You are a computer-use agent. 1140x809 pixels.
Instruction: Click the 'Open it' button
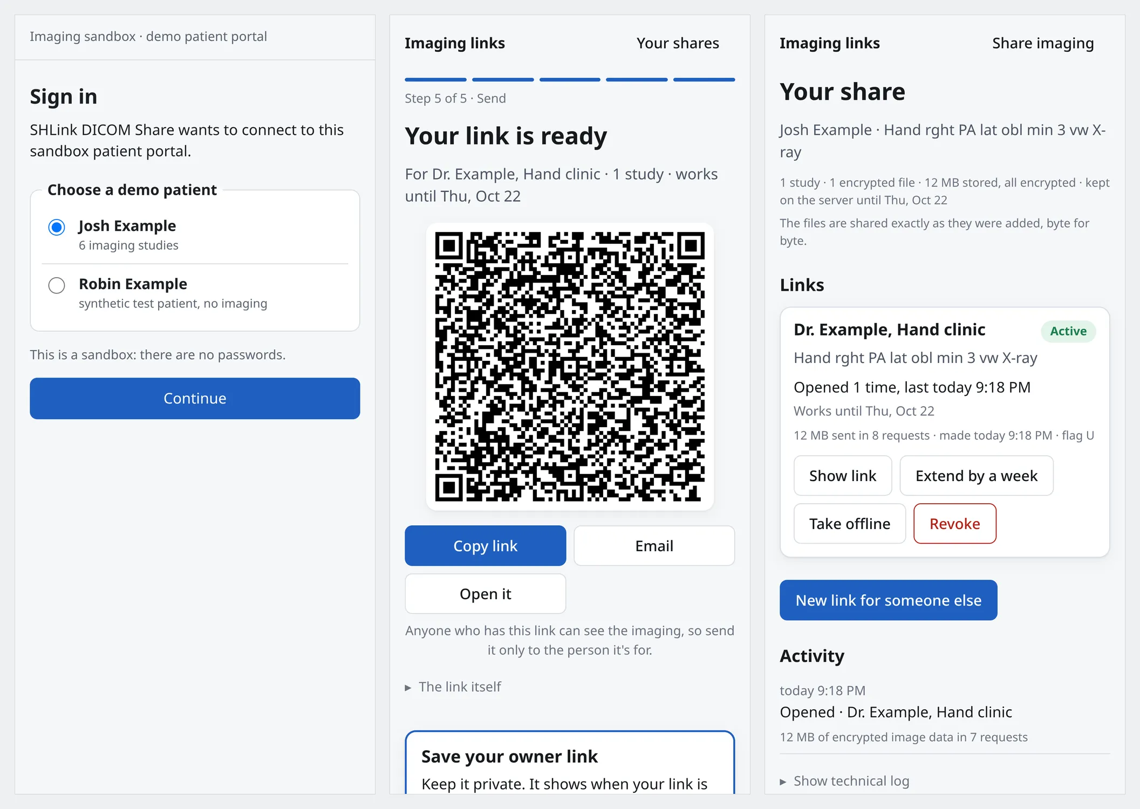486,594
